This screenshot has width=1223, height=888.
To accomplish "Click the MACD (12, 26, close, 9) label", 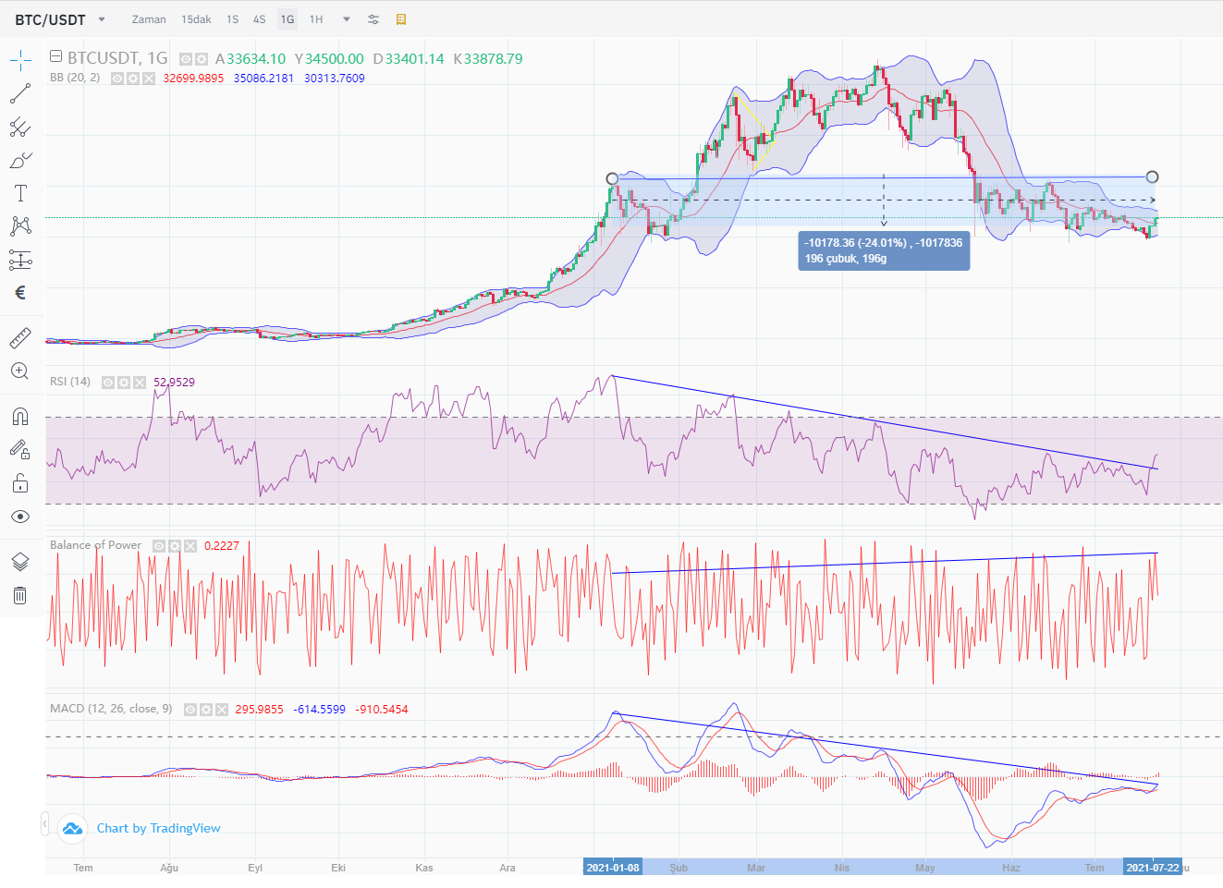I will (111, 709).
